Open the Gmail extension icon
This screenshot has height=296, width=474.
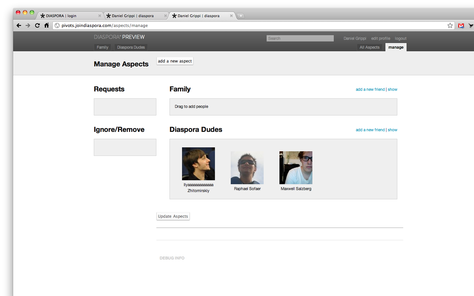pos(461,26)
